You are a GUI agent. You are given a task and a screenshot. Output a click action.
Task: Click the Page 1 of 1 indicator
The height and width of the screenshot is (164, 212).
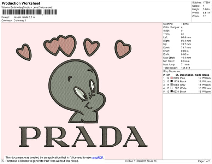click(204, 161)
